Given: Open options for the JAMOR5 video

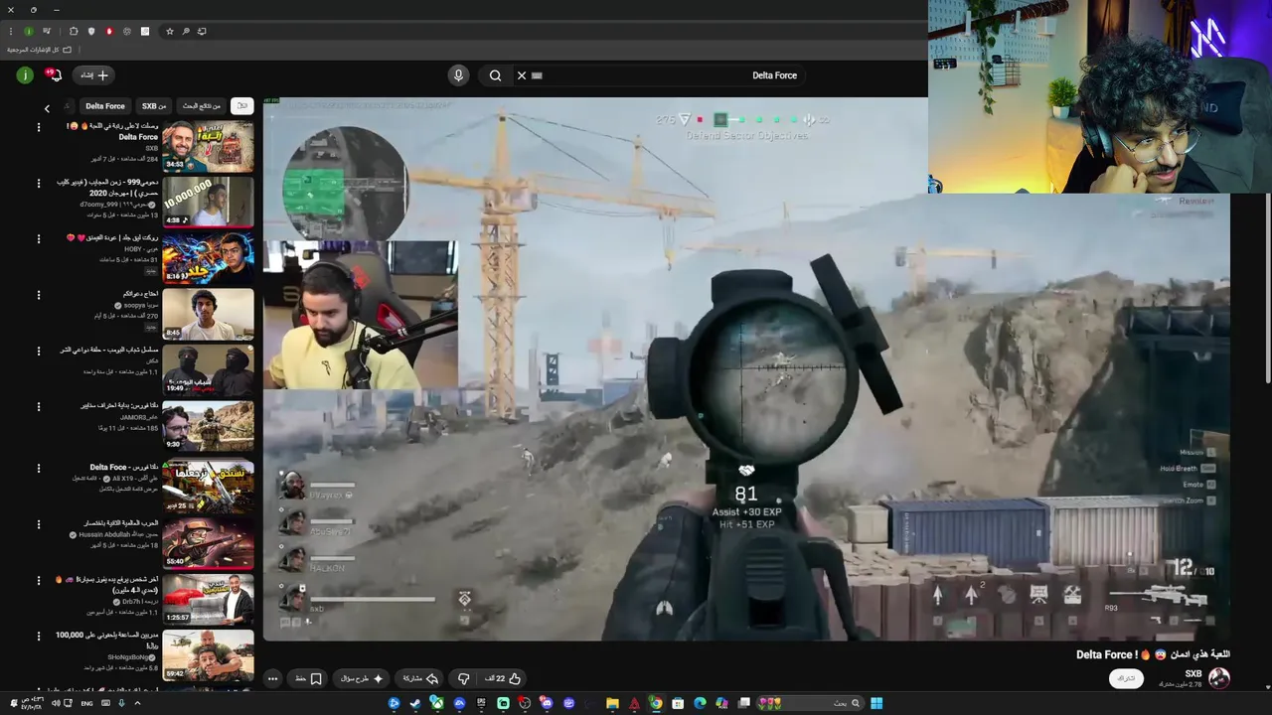Looking at the screenshot, I should [39, 406].
